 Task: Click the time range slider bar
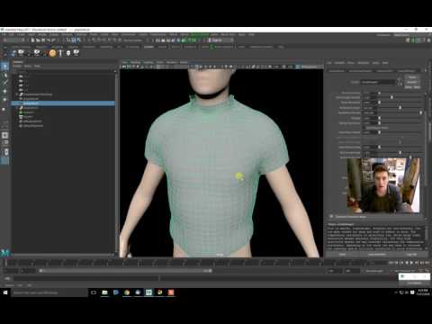point(125,271)
